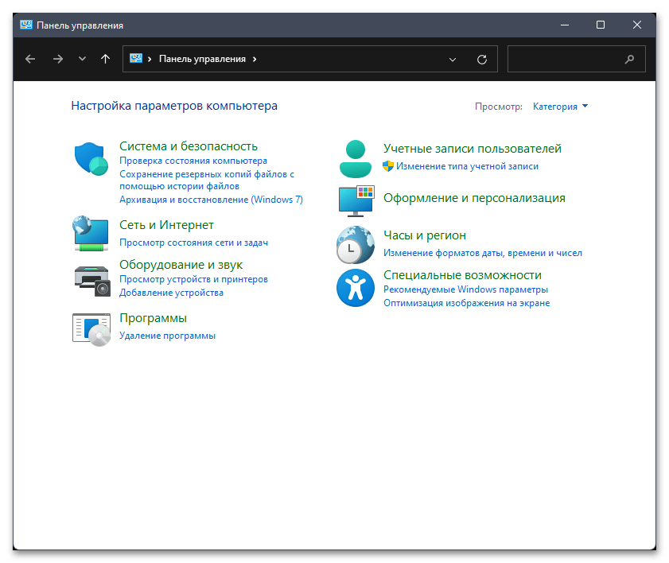
Task: Go up one level with up arrow
Action: (106, 59)
